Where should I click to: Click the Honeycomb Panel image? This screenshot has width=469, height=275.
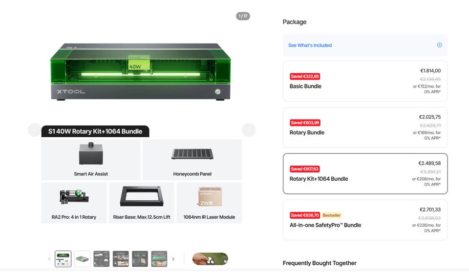[x=192, y=154]
